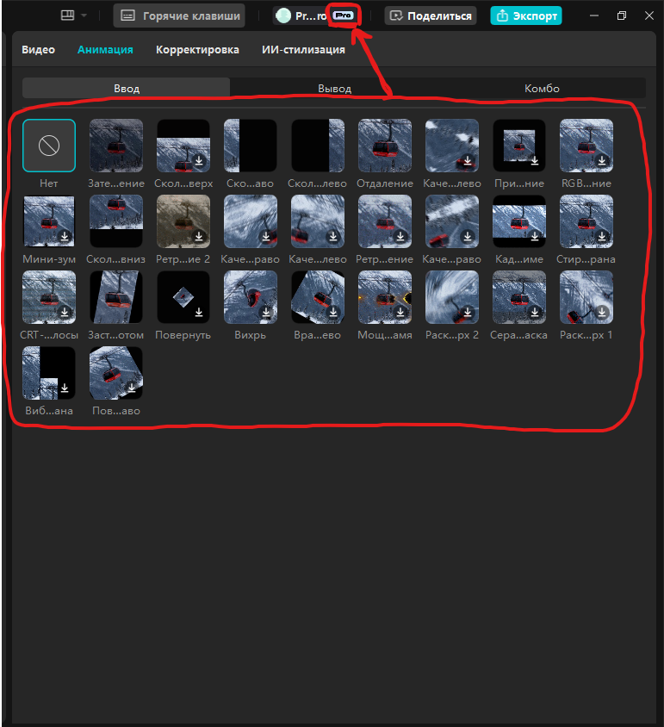This screenshot has height=727, width=664.
Task: Download the "Вихрь" animation effect
Action: [x=266, y=312]
